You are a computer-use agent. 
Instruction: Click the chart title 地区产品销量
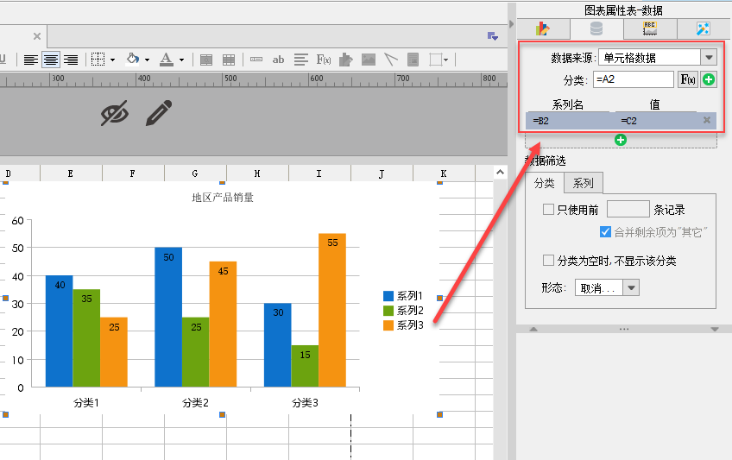223,198
